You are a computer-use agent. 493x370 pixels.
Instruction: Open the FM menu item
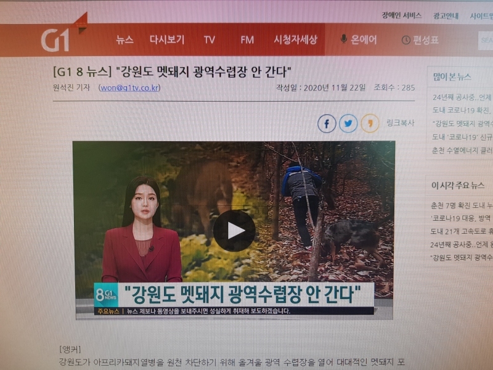click(x=247, y=40)
